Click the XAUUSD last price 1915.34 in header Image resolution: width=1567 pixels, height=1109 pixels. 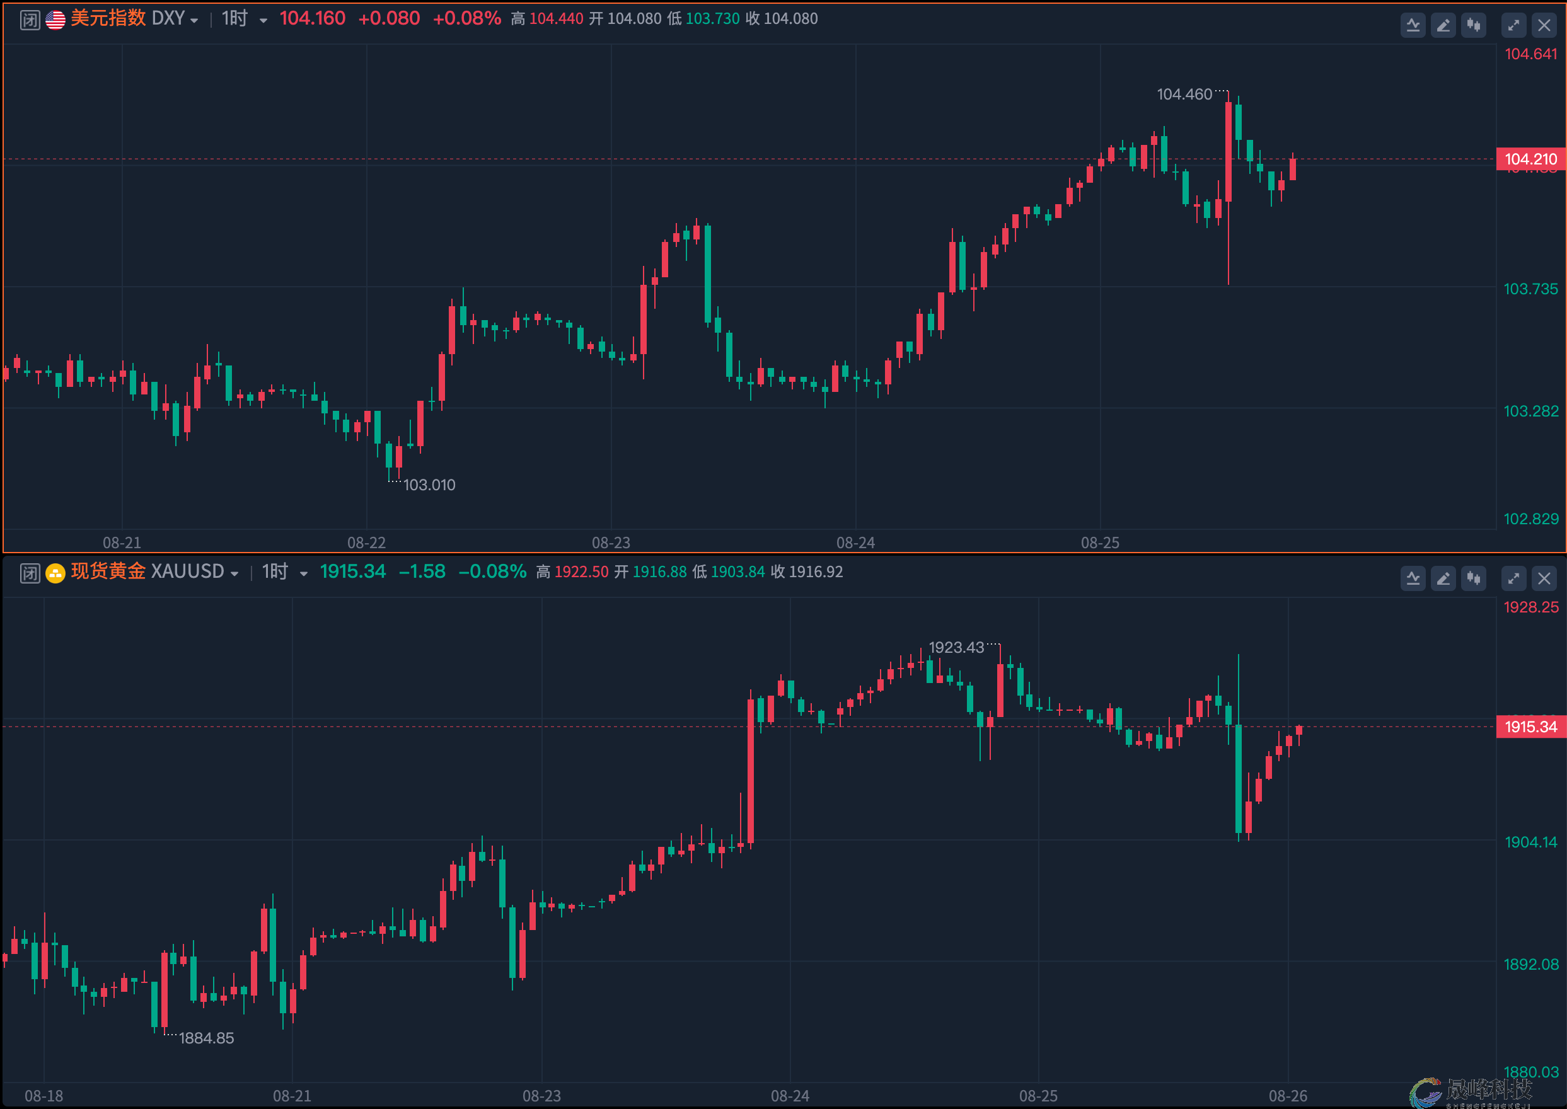click(352, 572)
